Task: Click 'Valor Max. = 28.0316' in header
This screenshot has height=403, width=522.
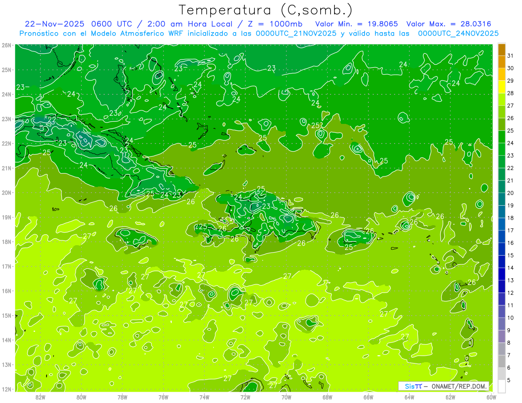Action: pyautogui.click(x=448, y=24)
